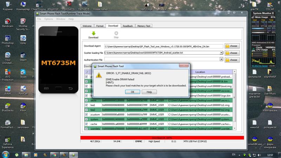Image resolution: width=281 pixels, height=158 pixels.
Task: Open the File menu
Action: pos(39,19)
